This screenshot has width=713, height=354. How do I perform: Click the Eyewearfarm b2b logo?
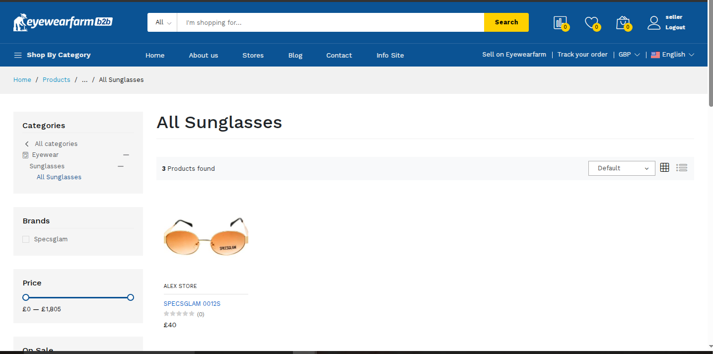click(x=63, y=22)
